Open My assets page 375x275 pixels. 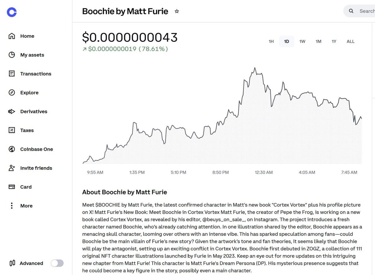32,55
